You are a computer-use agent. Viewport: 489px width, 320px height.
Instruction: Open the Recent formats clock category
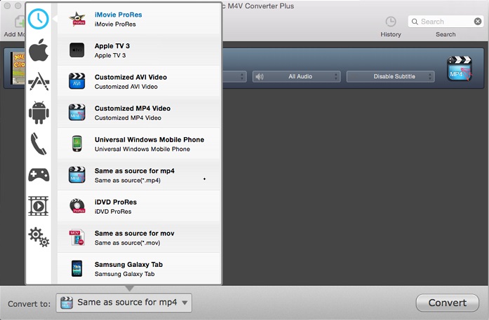tap(39, 19)
